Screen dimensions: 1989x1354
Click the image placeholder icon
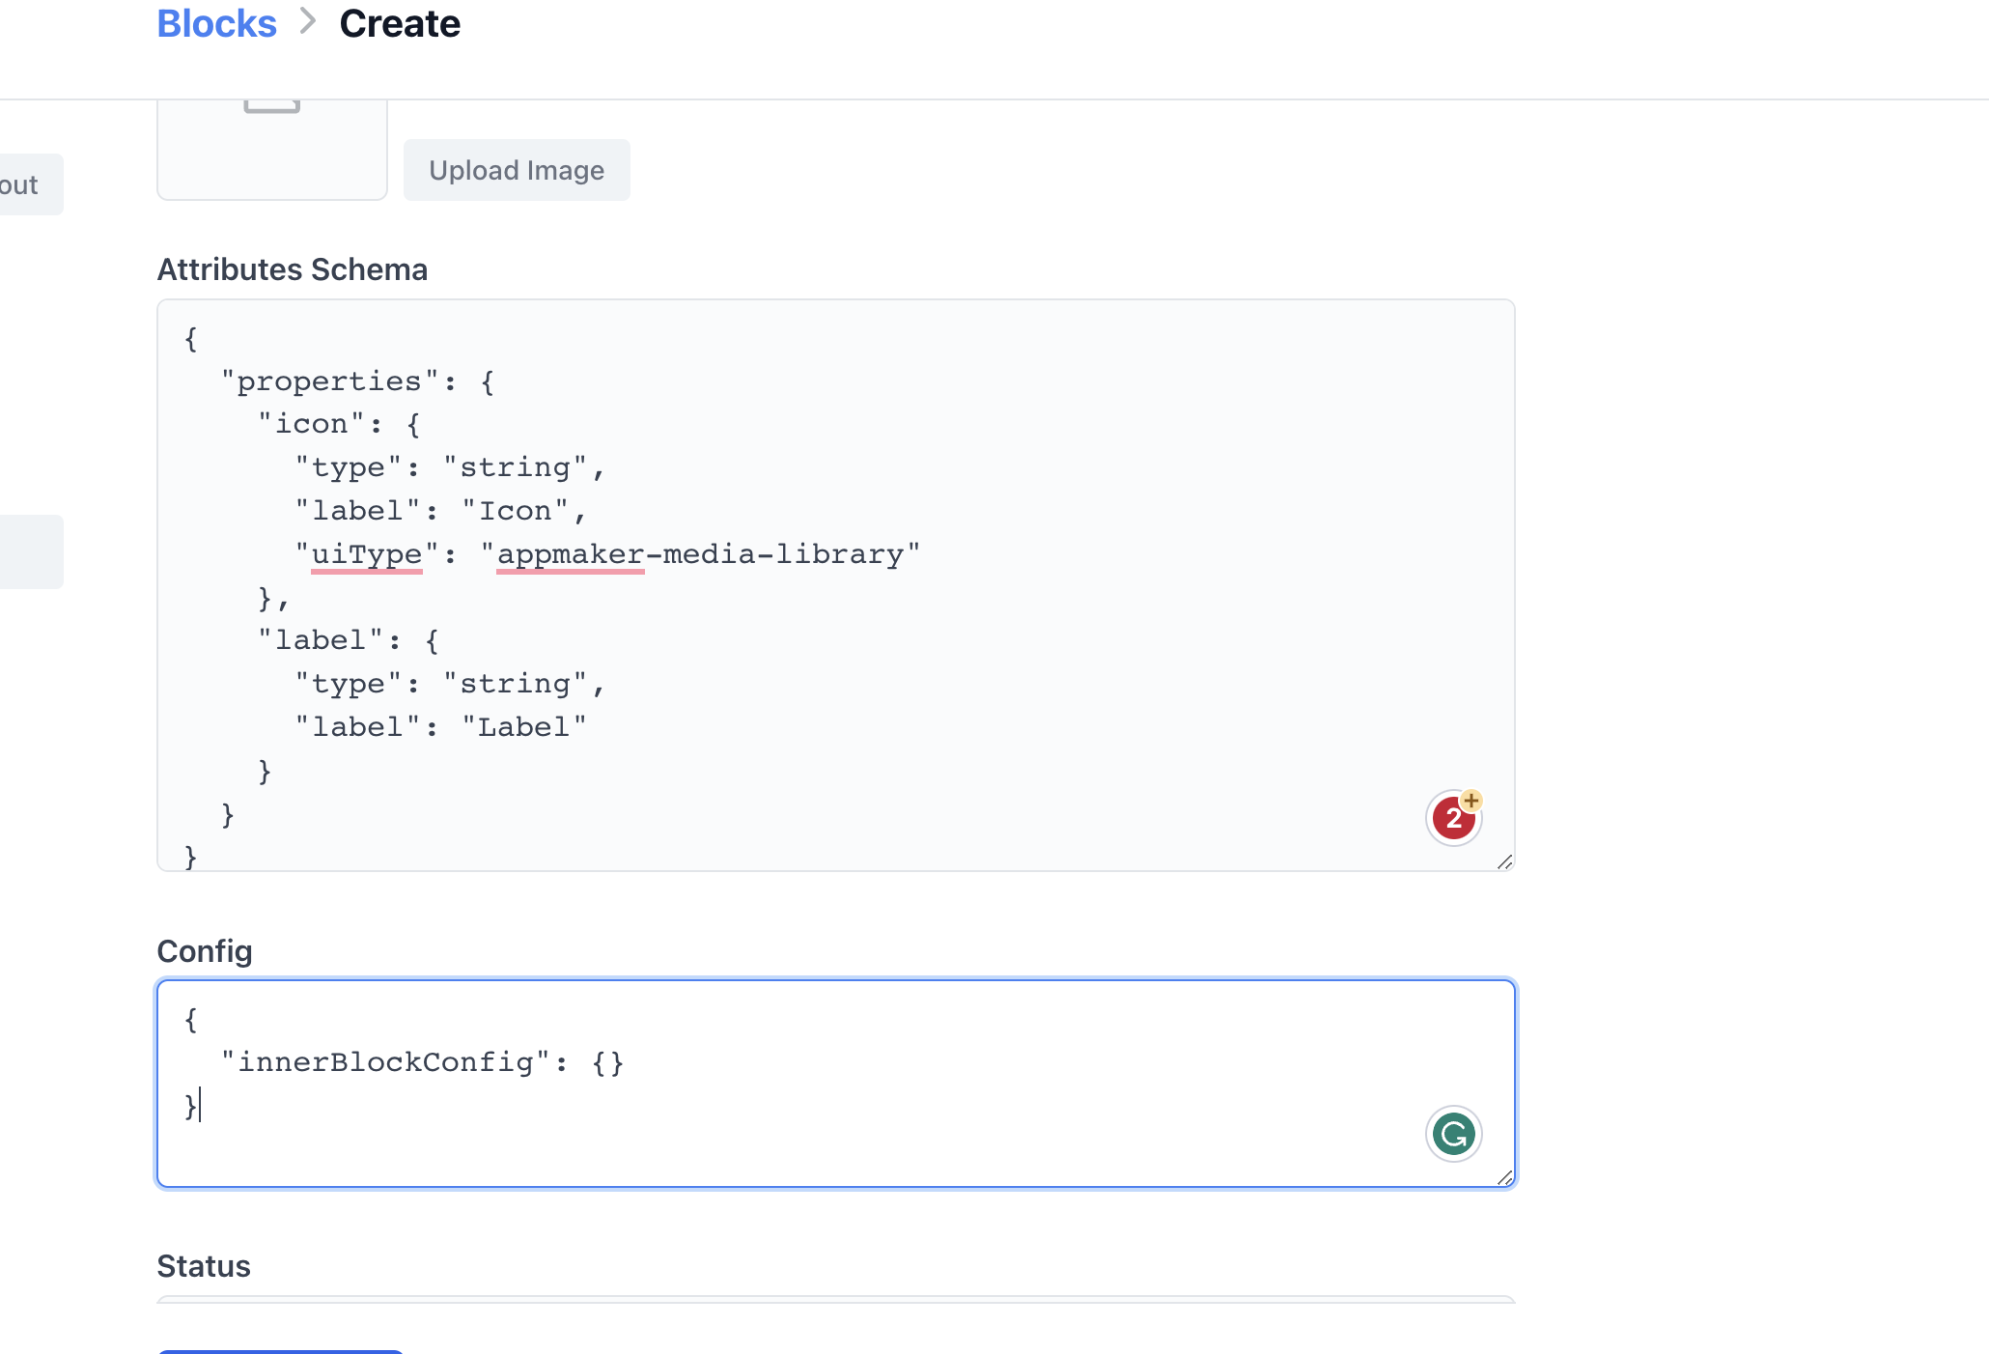click(271, 104)
